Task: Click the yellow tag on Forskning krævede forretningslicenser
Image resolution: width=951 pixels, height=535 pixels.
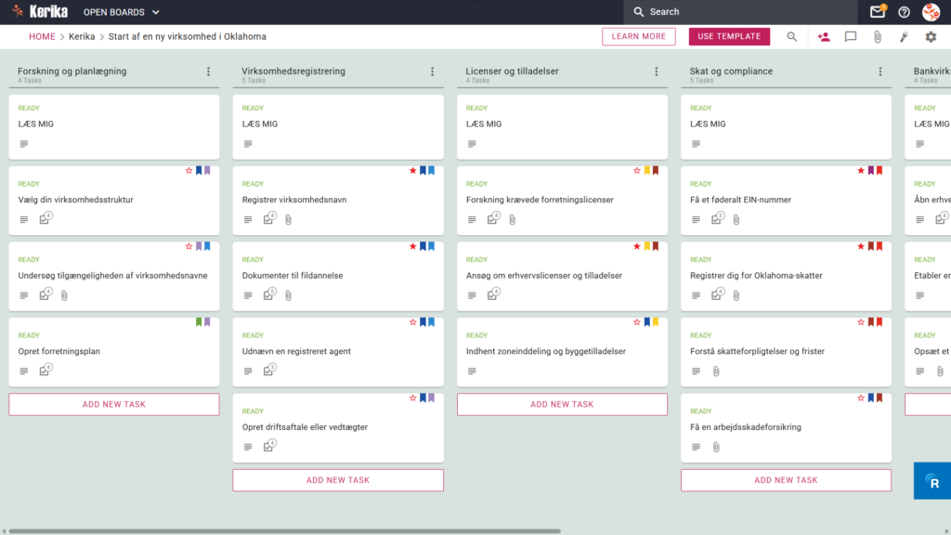Action: pos(647,171)
